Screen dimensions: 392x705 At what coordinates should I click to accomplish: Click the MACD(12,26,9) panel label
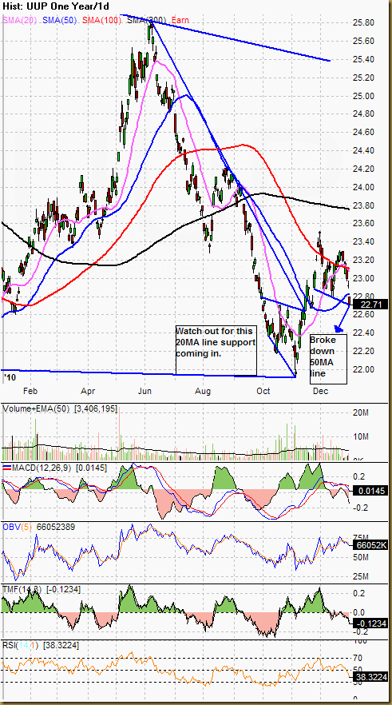click(42, 468)
